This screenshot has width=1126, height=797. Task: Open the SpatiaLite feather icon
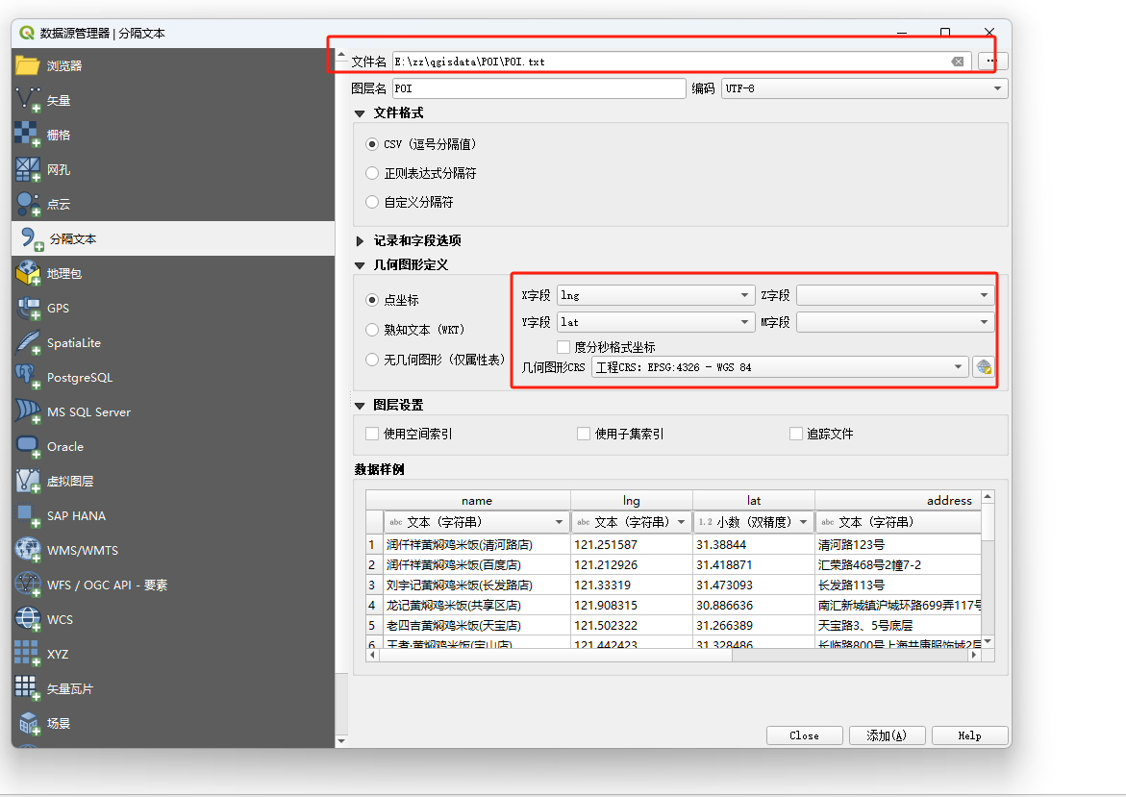(27, 342)
